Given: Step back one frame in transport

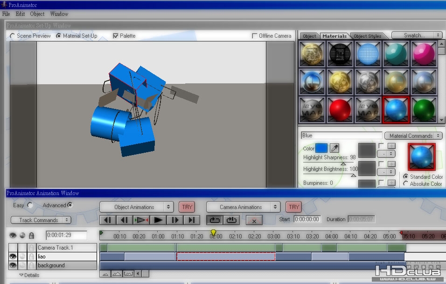Looking at the screenshot, I should (x=124, y=220).
